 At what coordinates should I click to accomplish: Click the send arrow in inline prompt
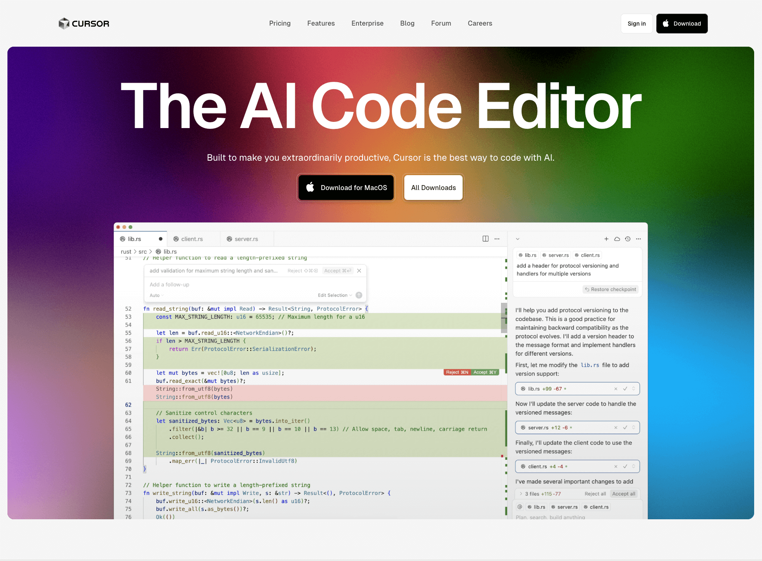[359, 295]
